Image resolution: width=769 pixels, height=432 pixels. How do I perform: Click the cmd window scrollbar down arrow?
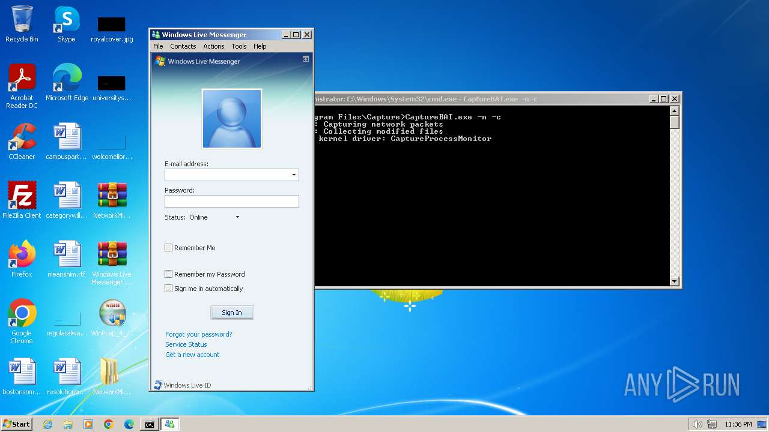[674, 281]
